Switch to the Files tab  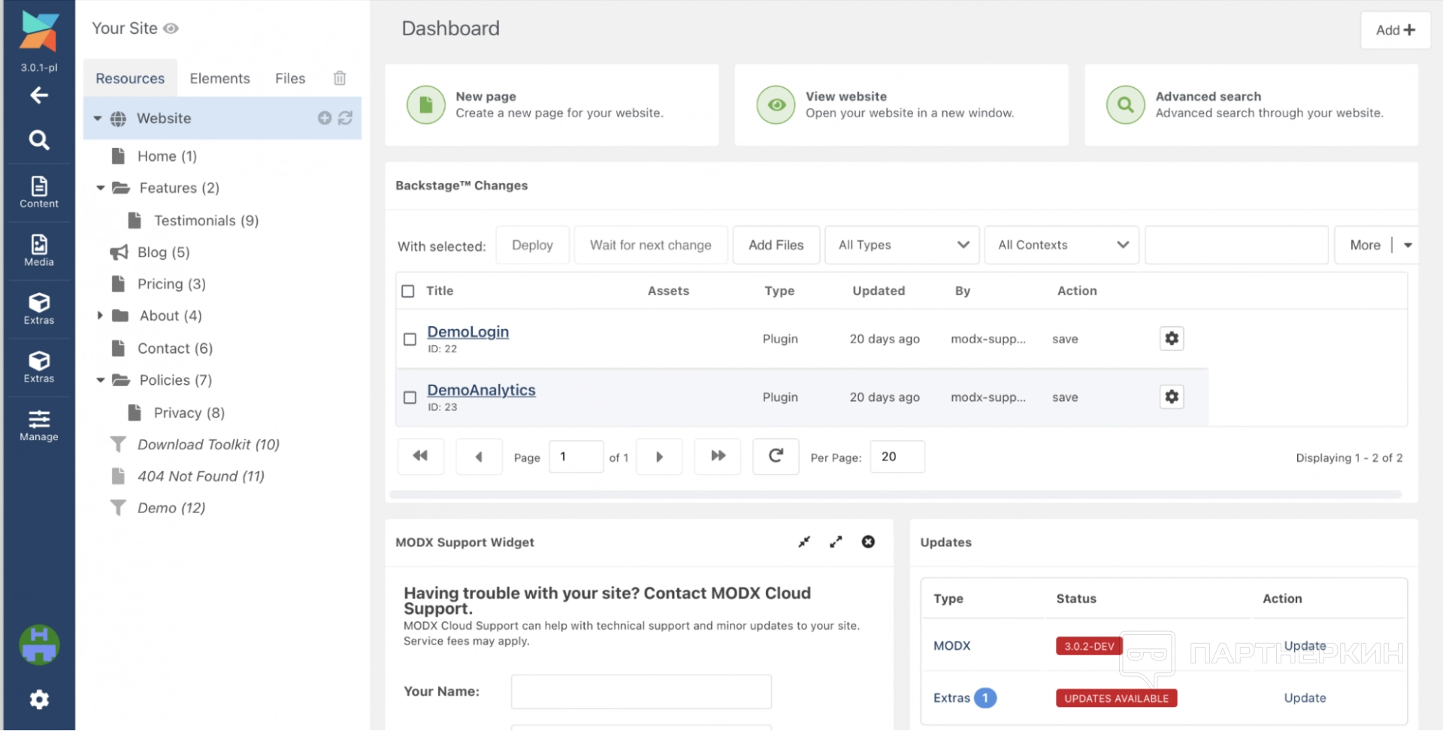(290, 78)
